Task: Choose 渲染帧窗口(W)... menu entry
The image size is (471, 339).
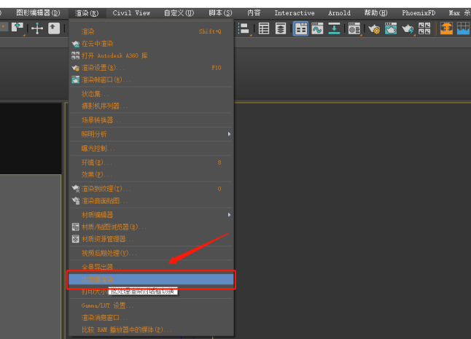Action: 152,79
